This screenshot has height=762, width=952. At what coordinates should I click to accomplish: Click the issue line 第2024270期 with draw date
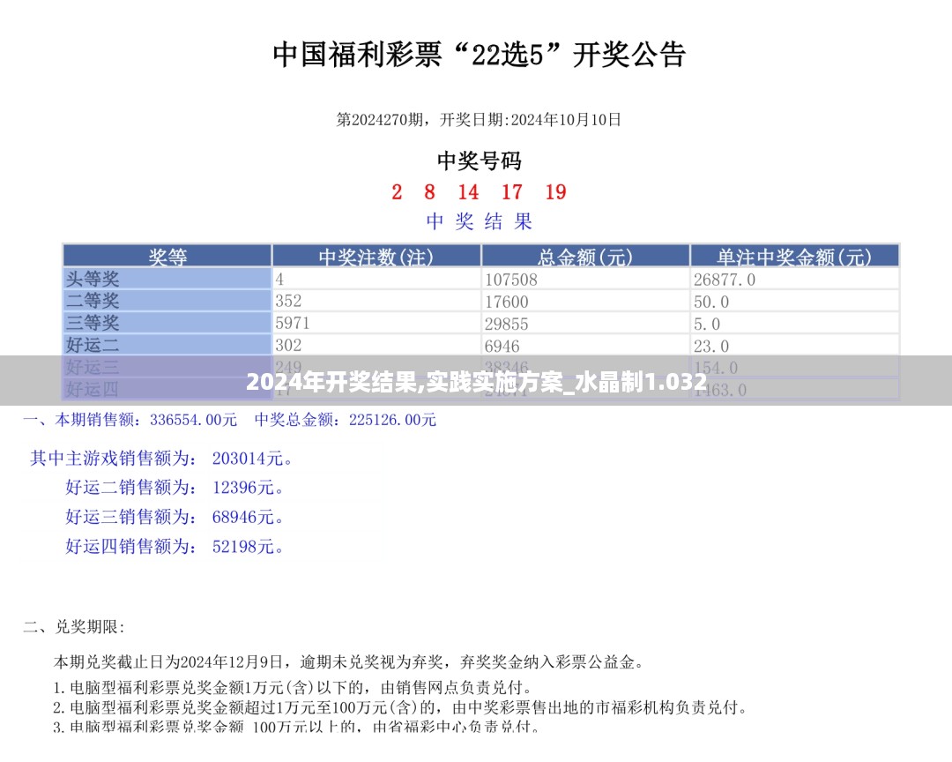click(479, 119)
